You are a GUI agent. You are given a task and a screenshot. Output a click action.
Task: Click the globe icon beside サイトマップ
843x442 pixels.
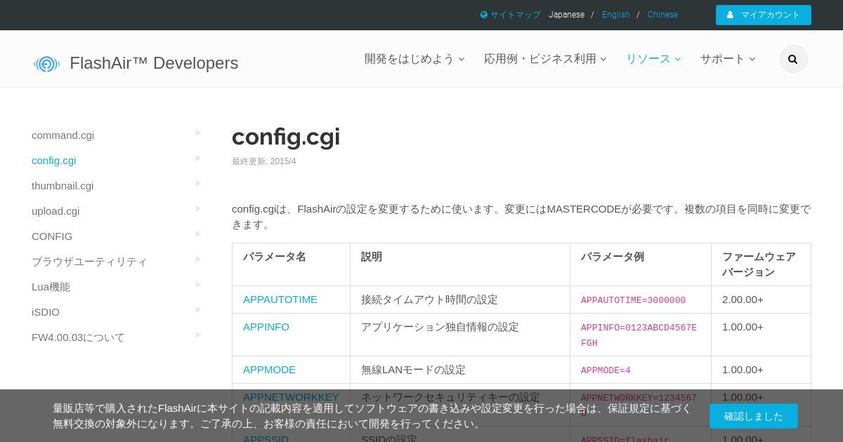tap(484, 14)
